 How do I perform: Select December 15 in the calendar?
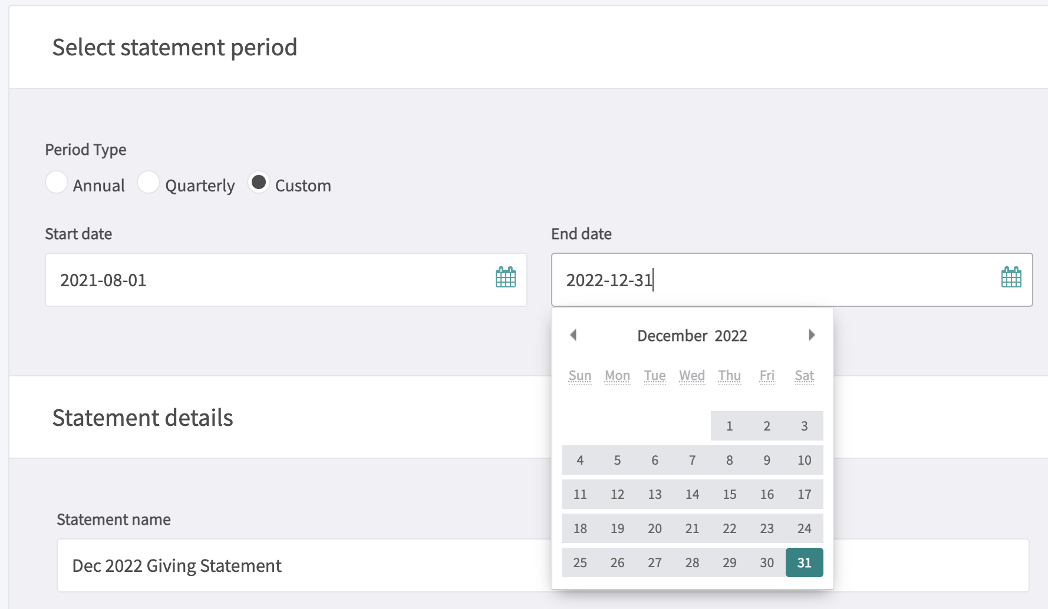(730, 494)
